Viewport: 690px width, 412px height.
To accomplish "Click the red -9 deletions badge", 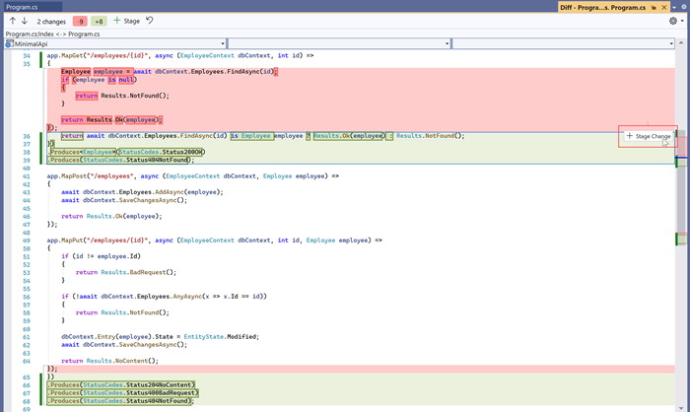I will [x=80, y=21].
